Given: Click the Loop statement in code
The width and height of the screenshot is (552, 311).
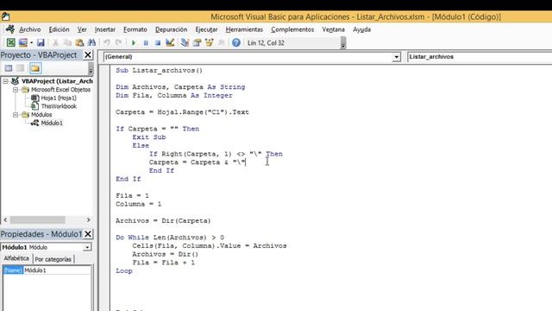Looking at the screenshot, I should click(x=124, y=270).
